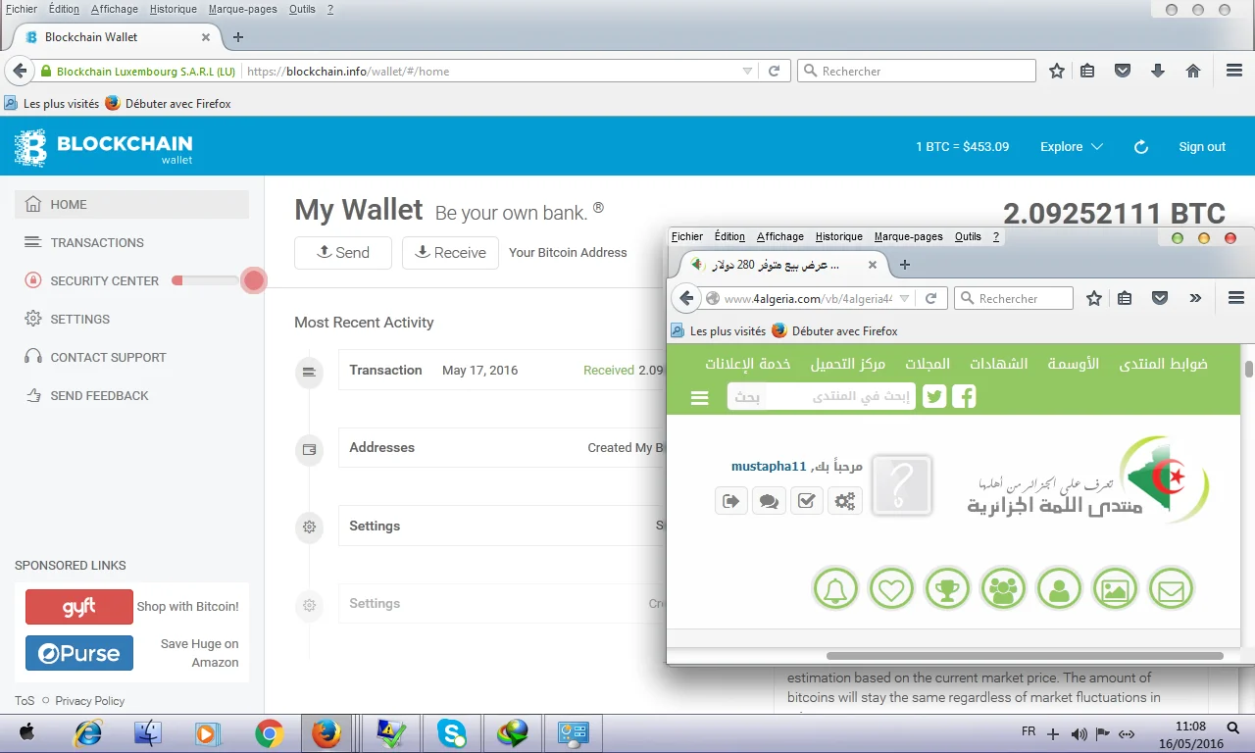The height and width of the screenshot is (753, 1255).
Task: Go to Transactions in wallet sidebar
Action: (x=97, y=242)
